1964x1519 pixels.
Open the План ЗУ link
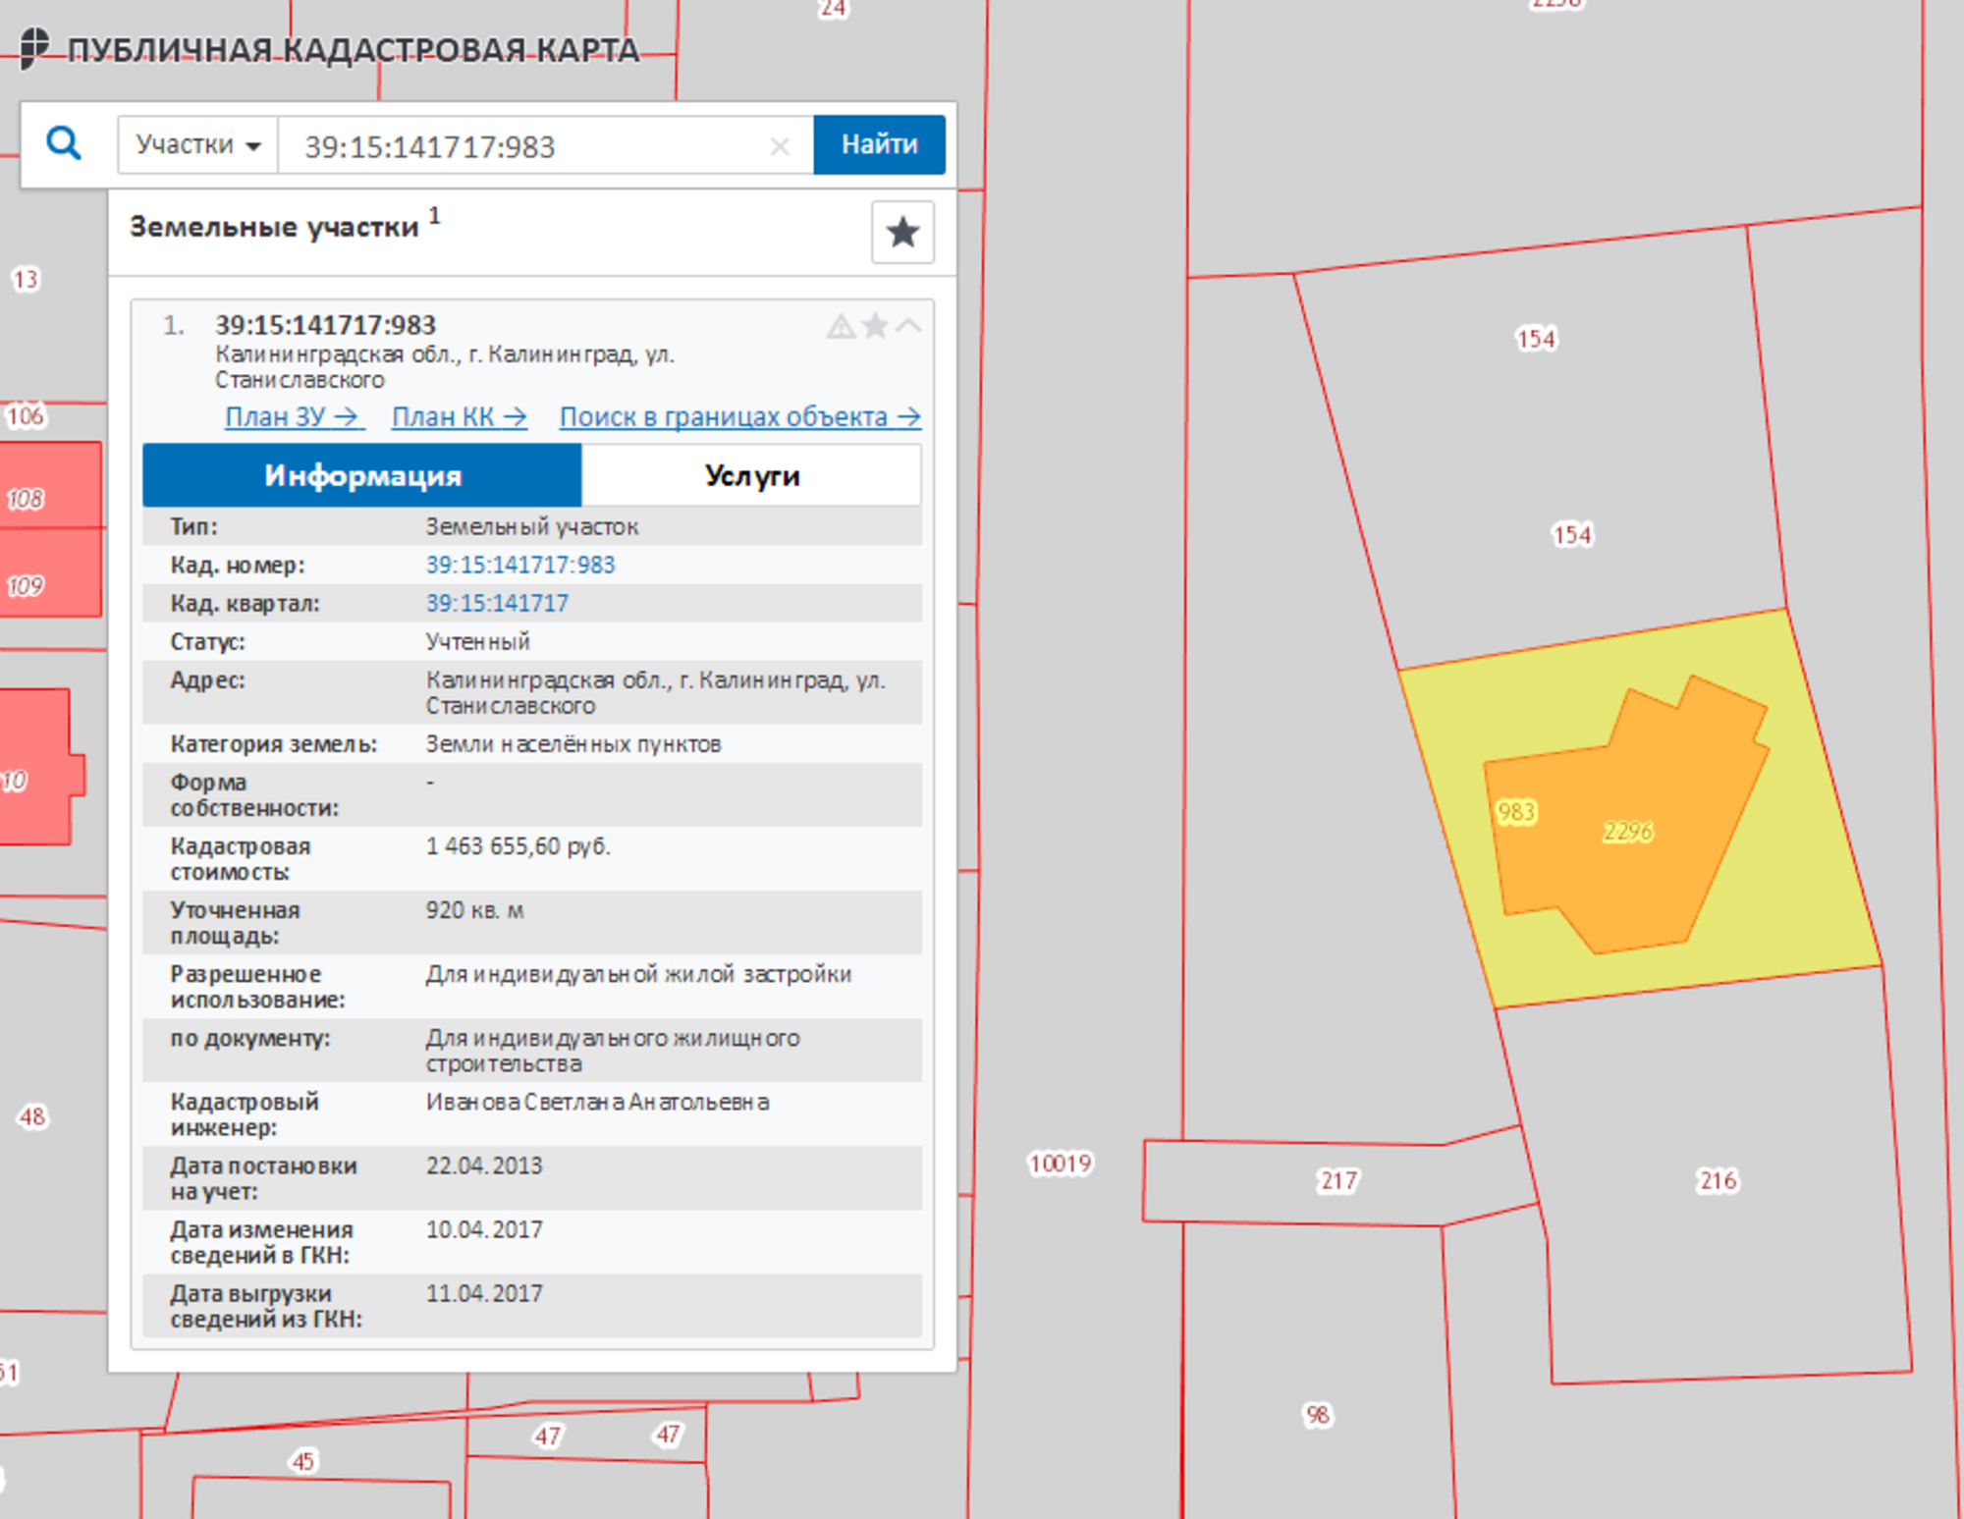click(294, 416)
